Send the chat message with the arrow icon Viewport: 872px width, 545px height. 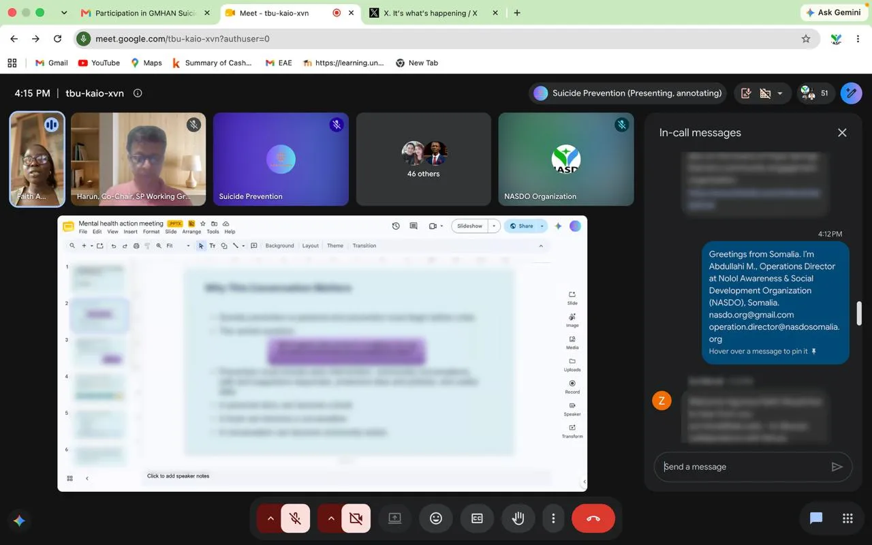pos(837,467)
